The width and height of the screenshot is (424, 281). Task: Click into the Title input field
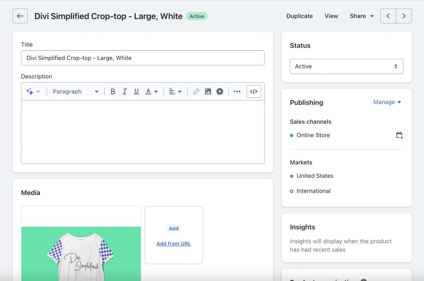[143, 58]
